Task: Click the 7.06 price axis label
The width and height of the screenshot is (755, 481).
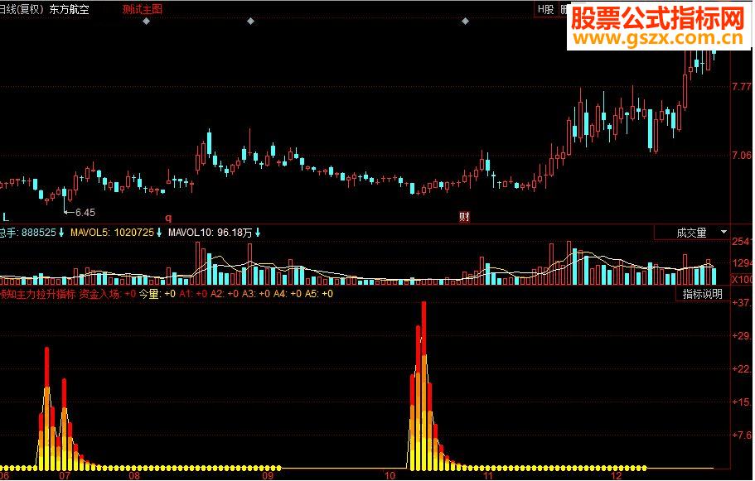Action: 742,156
